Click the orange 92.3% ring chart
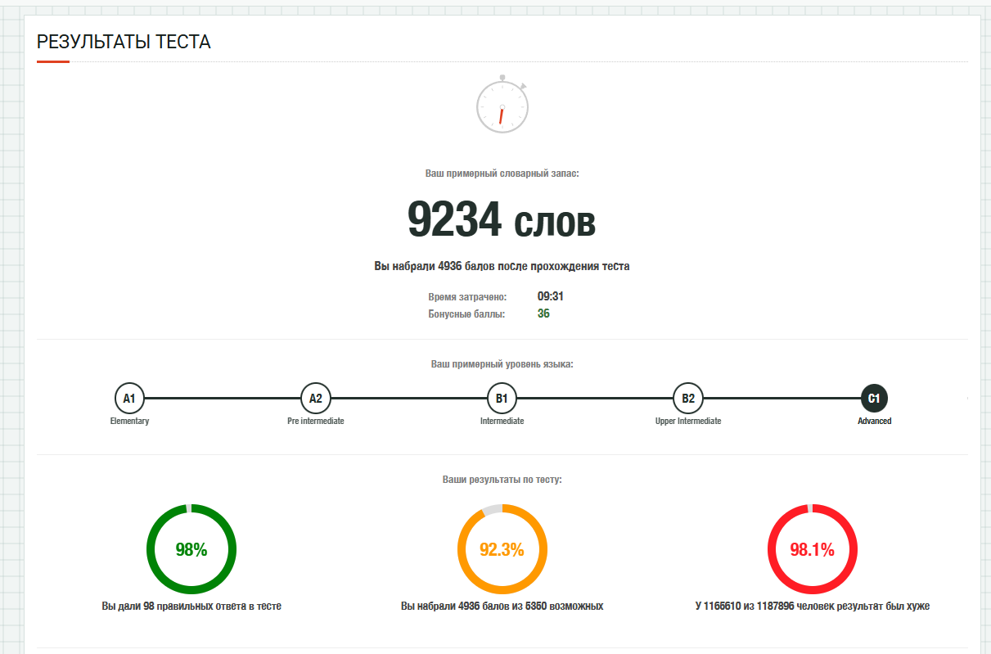The height and width of the screenshot is (654, 991). click(502, 549)
